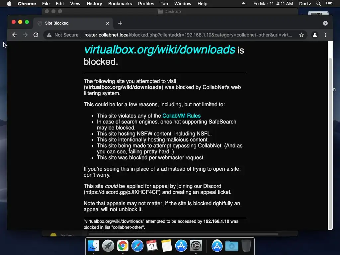This screenshot has width=340, height=255.
Task: Select the Site Blocked tab
Action: (73, 23)
